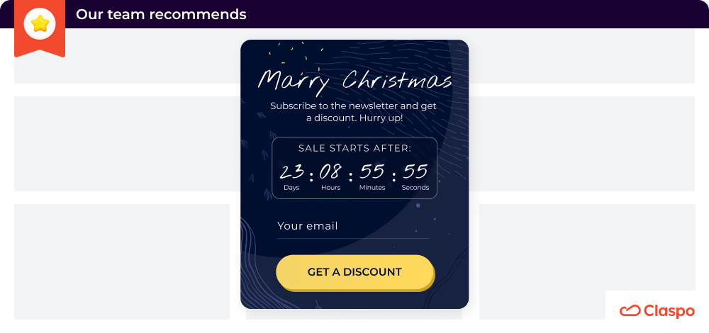Click the Our team recommends header
This screenshot has height=333, width=709.
(x=161, y=14)
